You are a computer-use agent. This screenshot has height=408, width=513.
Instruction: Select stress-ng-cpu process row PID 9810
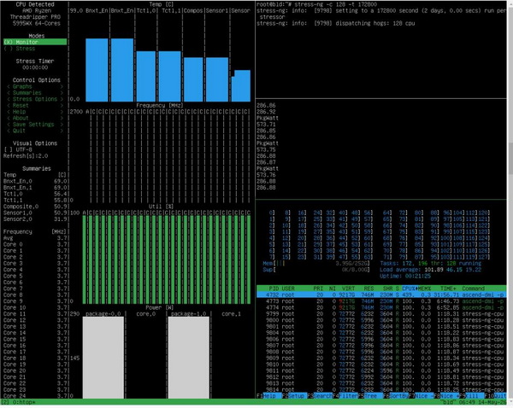pos(381,364)
